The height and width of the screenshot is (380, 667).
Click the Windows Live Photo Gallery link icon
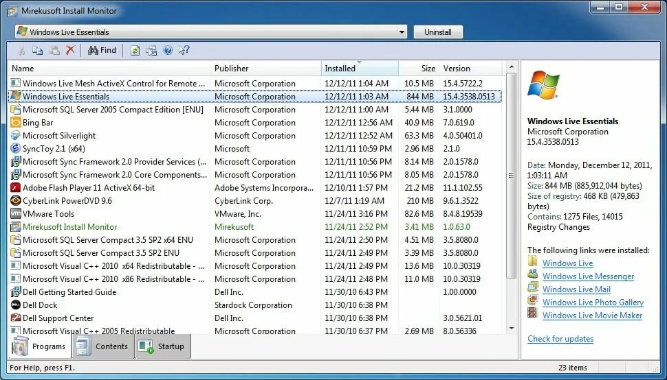533,300
